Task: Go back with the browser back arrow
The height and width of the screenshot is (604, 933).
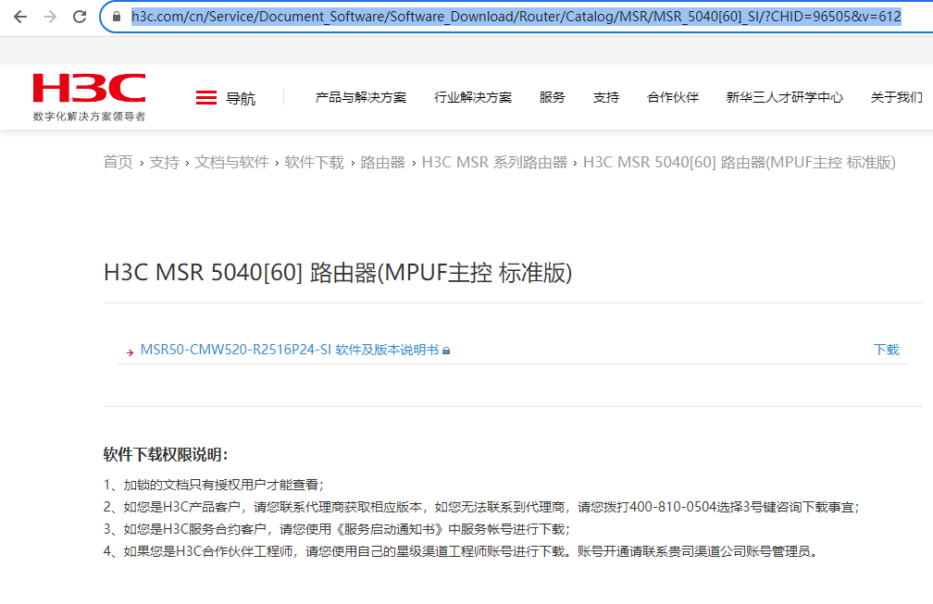Action: 20,17
